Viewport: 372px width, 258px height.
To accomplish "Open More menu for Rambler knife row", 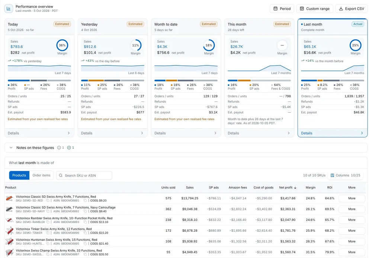I will pos(352,220).
